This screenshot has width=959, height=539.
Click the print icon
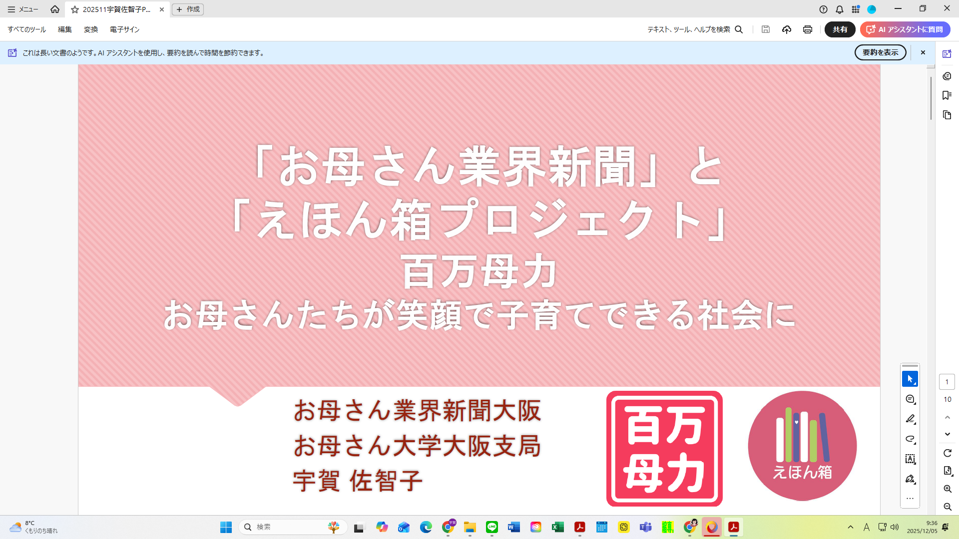click(807, 29)
